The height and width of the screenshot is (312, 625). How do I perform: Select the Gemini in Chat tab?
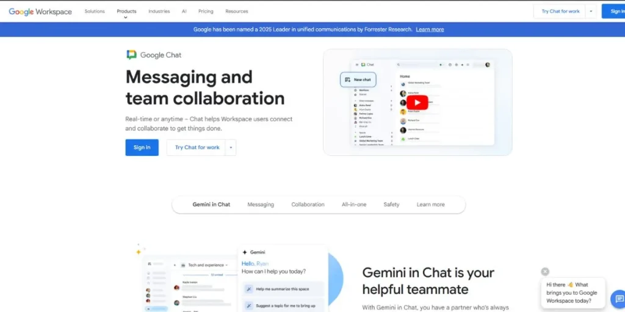[x=211, y=205]
